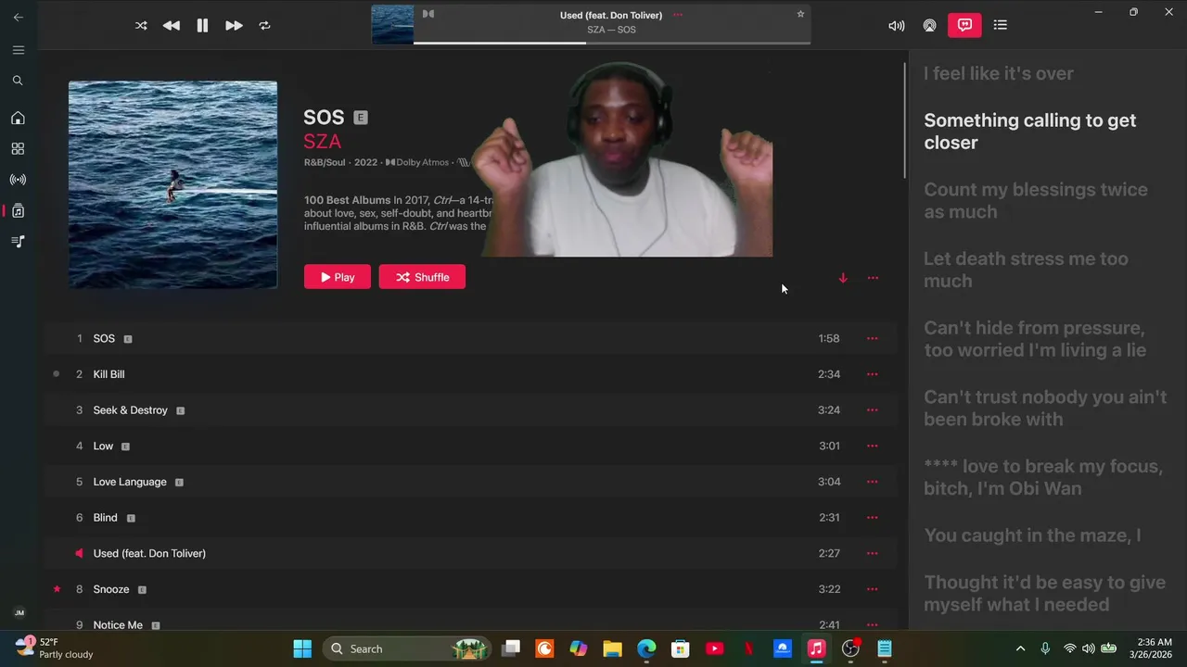
Task: Go back using the back arrow
Action: pos(19,17)
